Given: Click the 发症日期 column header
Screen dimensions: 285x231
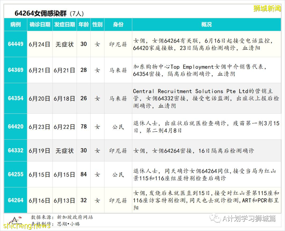Looking at the screenshot, I should pyautogui.click(x=65, y=25).
